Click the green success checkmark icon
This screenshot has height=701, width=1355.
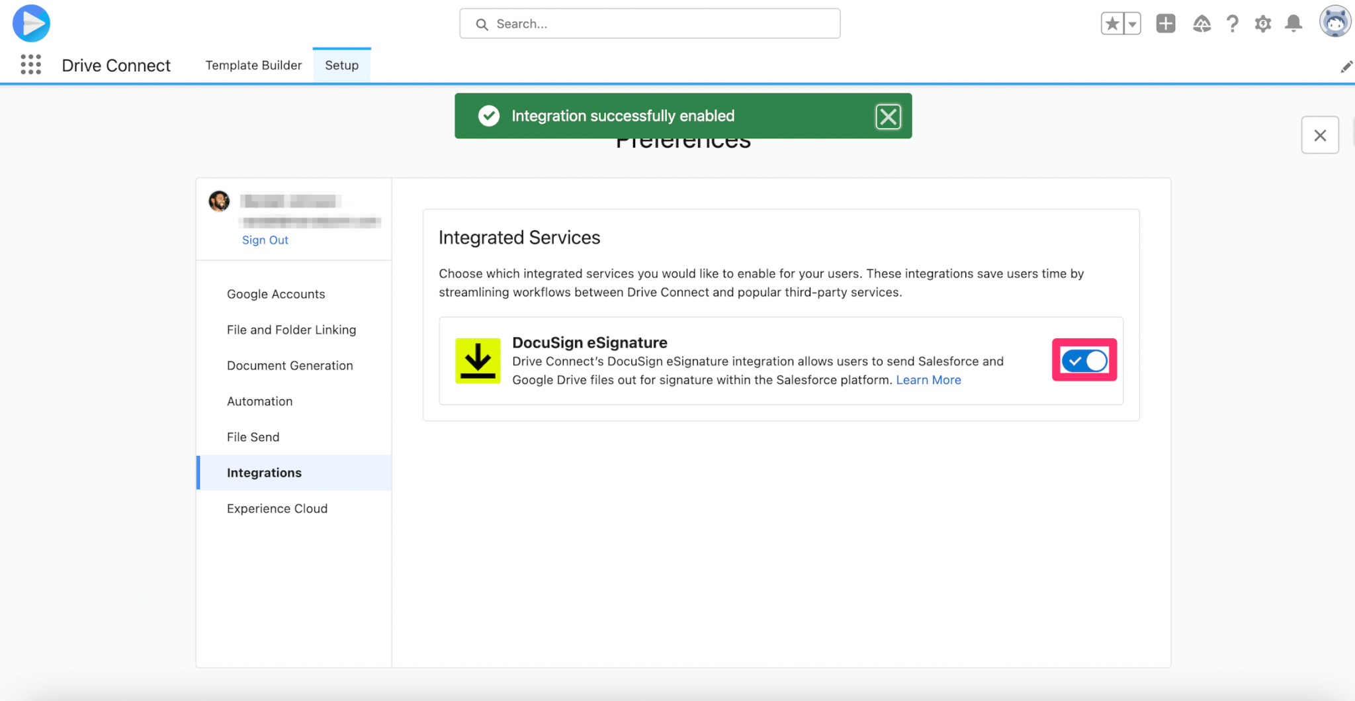click(489, 116)
